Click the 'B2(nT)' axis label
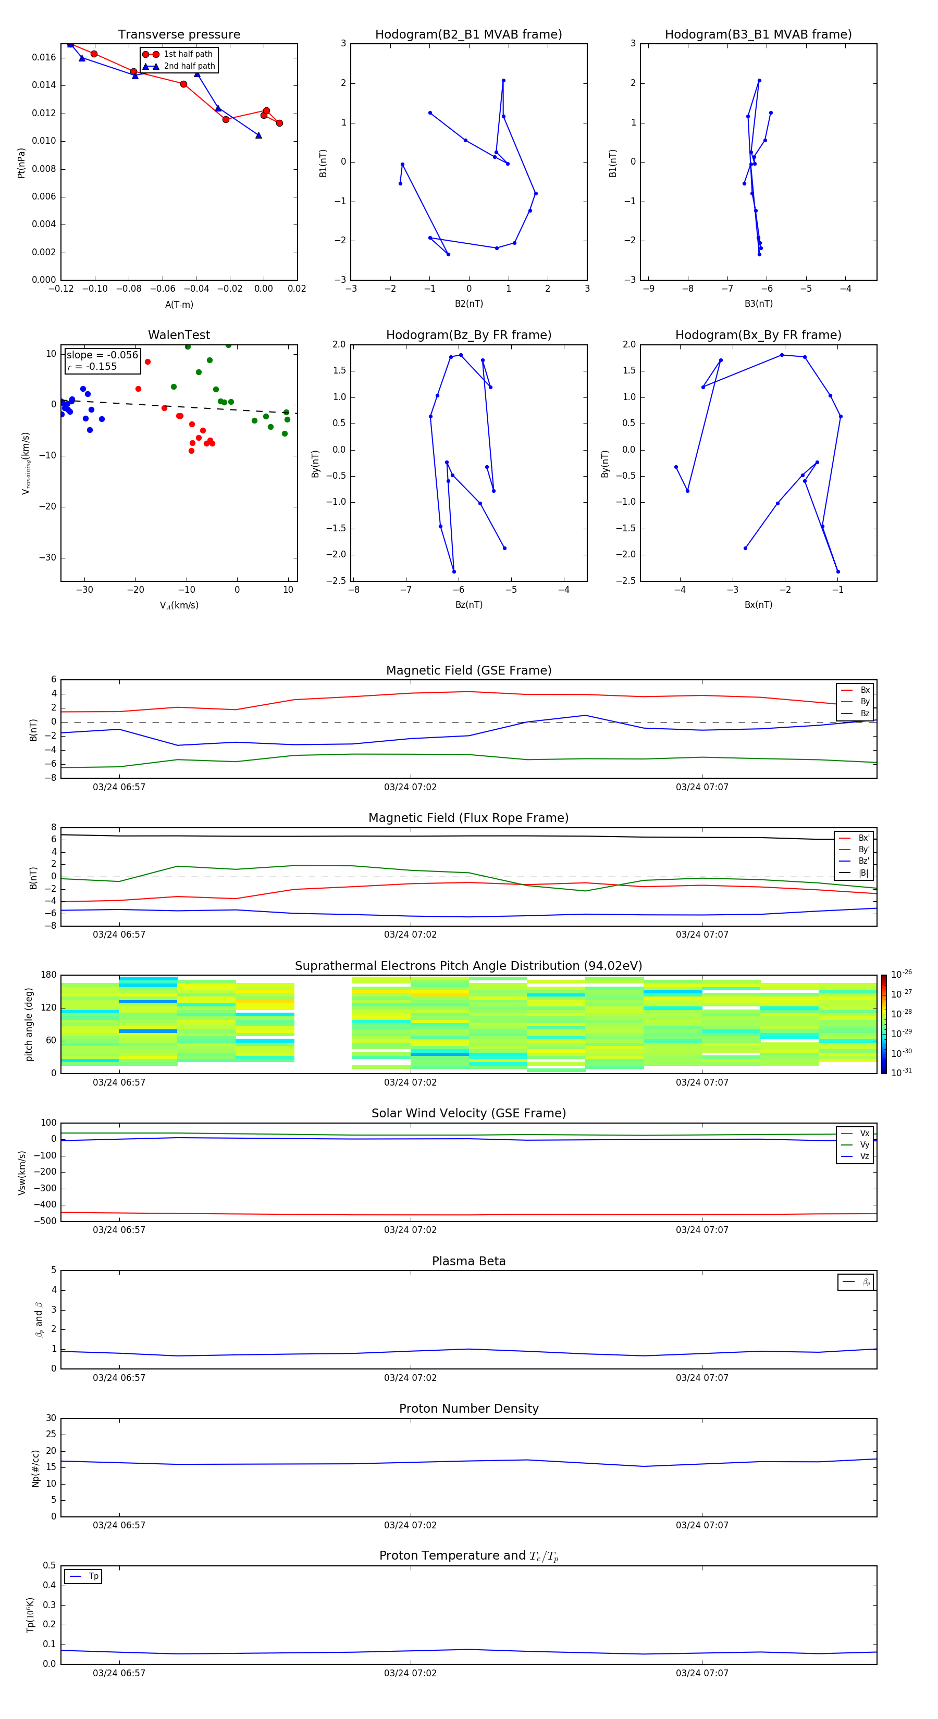 pos(468,304)
